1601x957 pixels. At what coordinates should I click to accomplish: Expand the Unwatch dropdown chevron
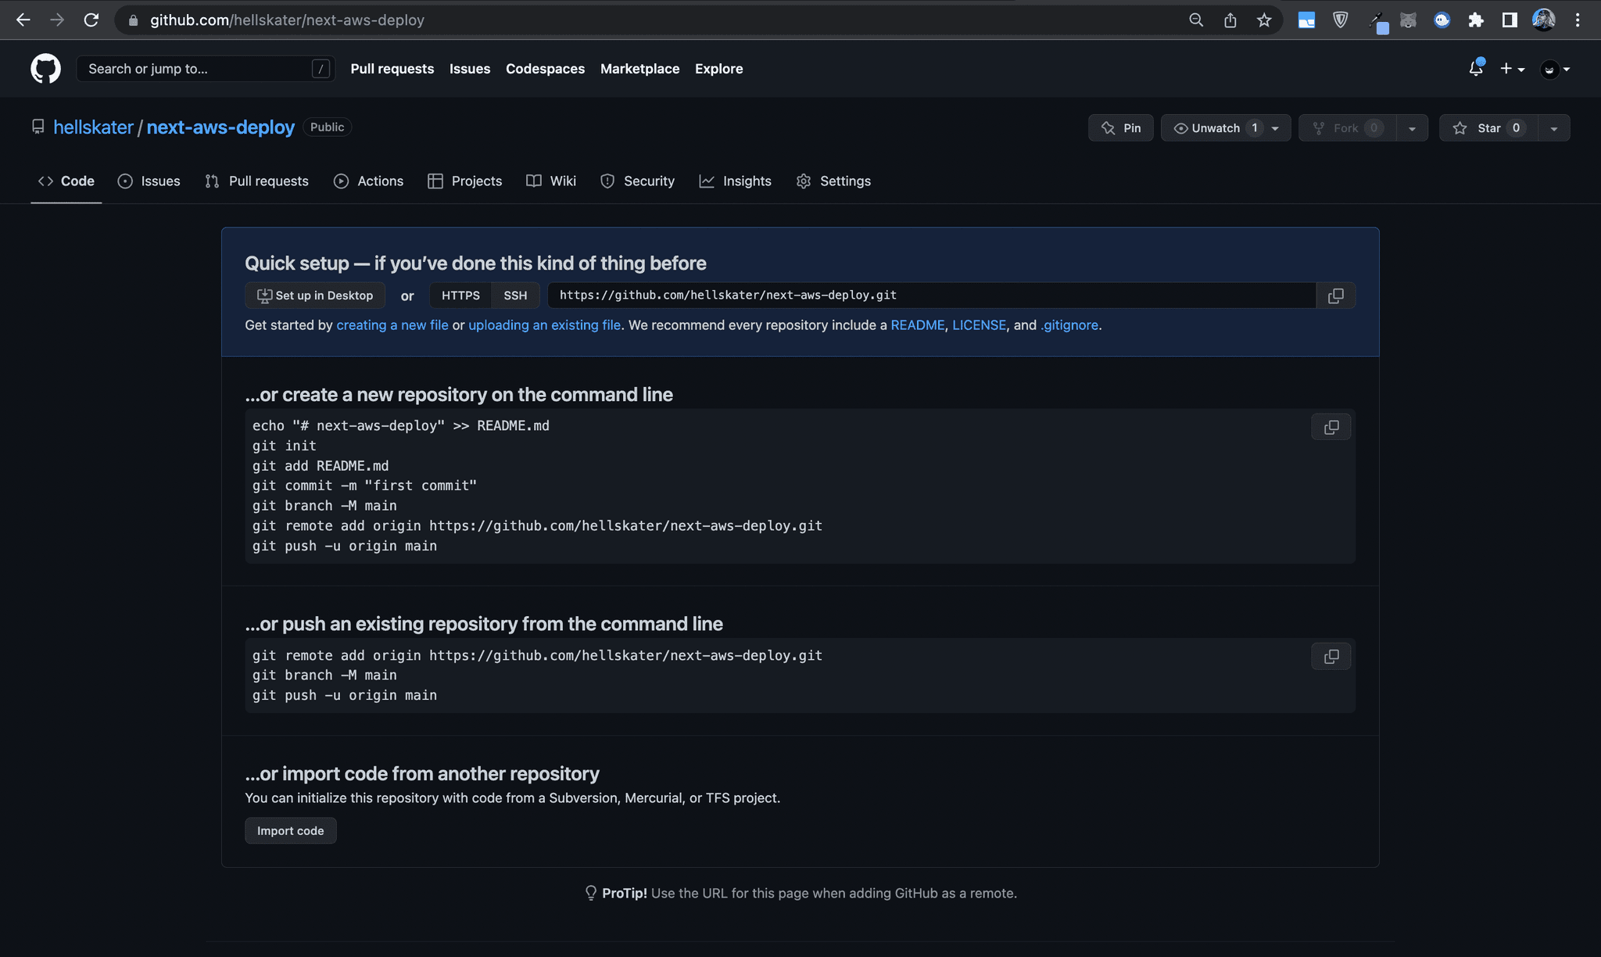point(1277,127)
